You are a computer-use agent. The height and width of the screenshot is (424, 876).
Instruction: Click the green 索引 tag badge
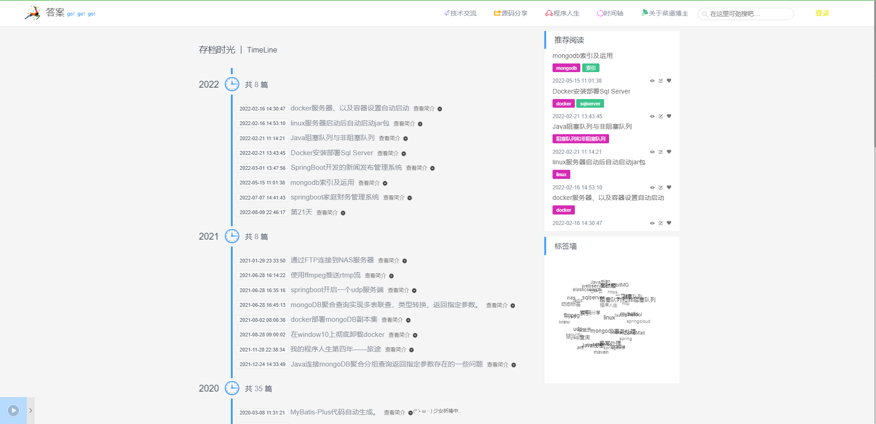point(591,68)
